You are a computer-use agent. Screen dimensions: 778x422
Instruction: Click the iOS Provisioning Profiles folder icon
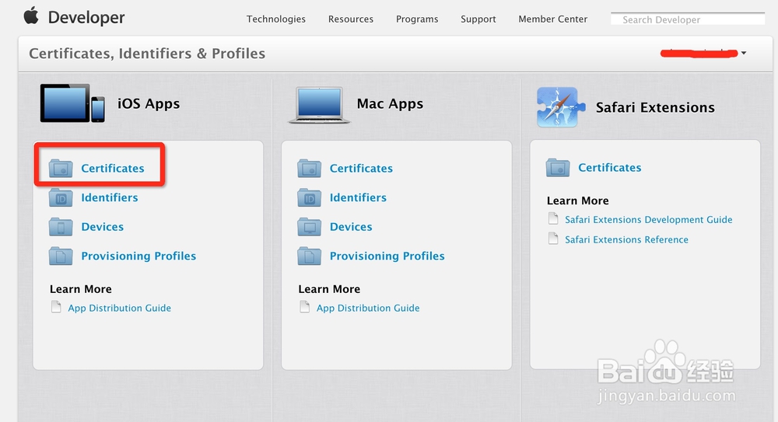click(x=61, y=256)
